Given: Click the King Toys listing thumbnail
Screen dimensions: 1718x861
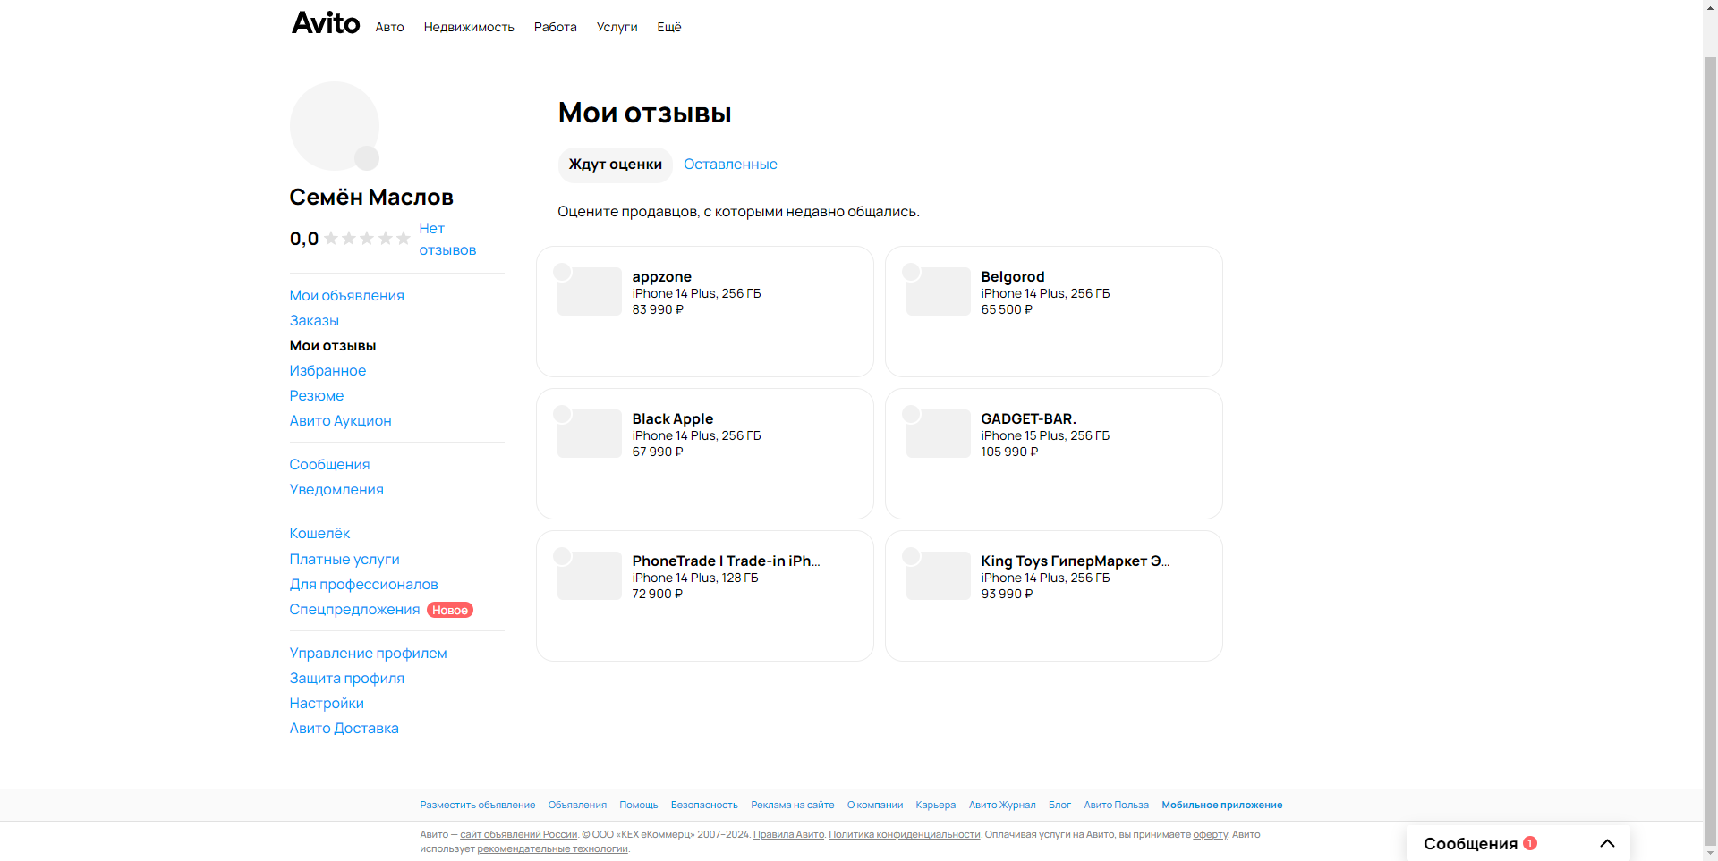Looking at the screenshot, I should 939,576.
